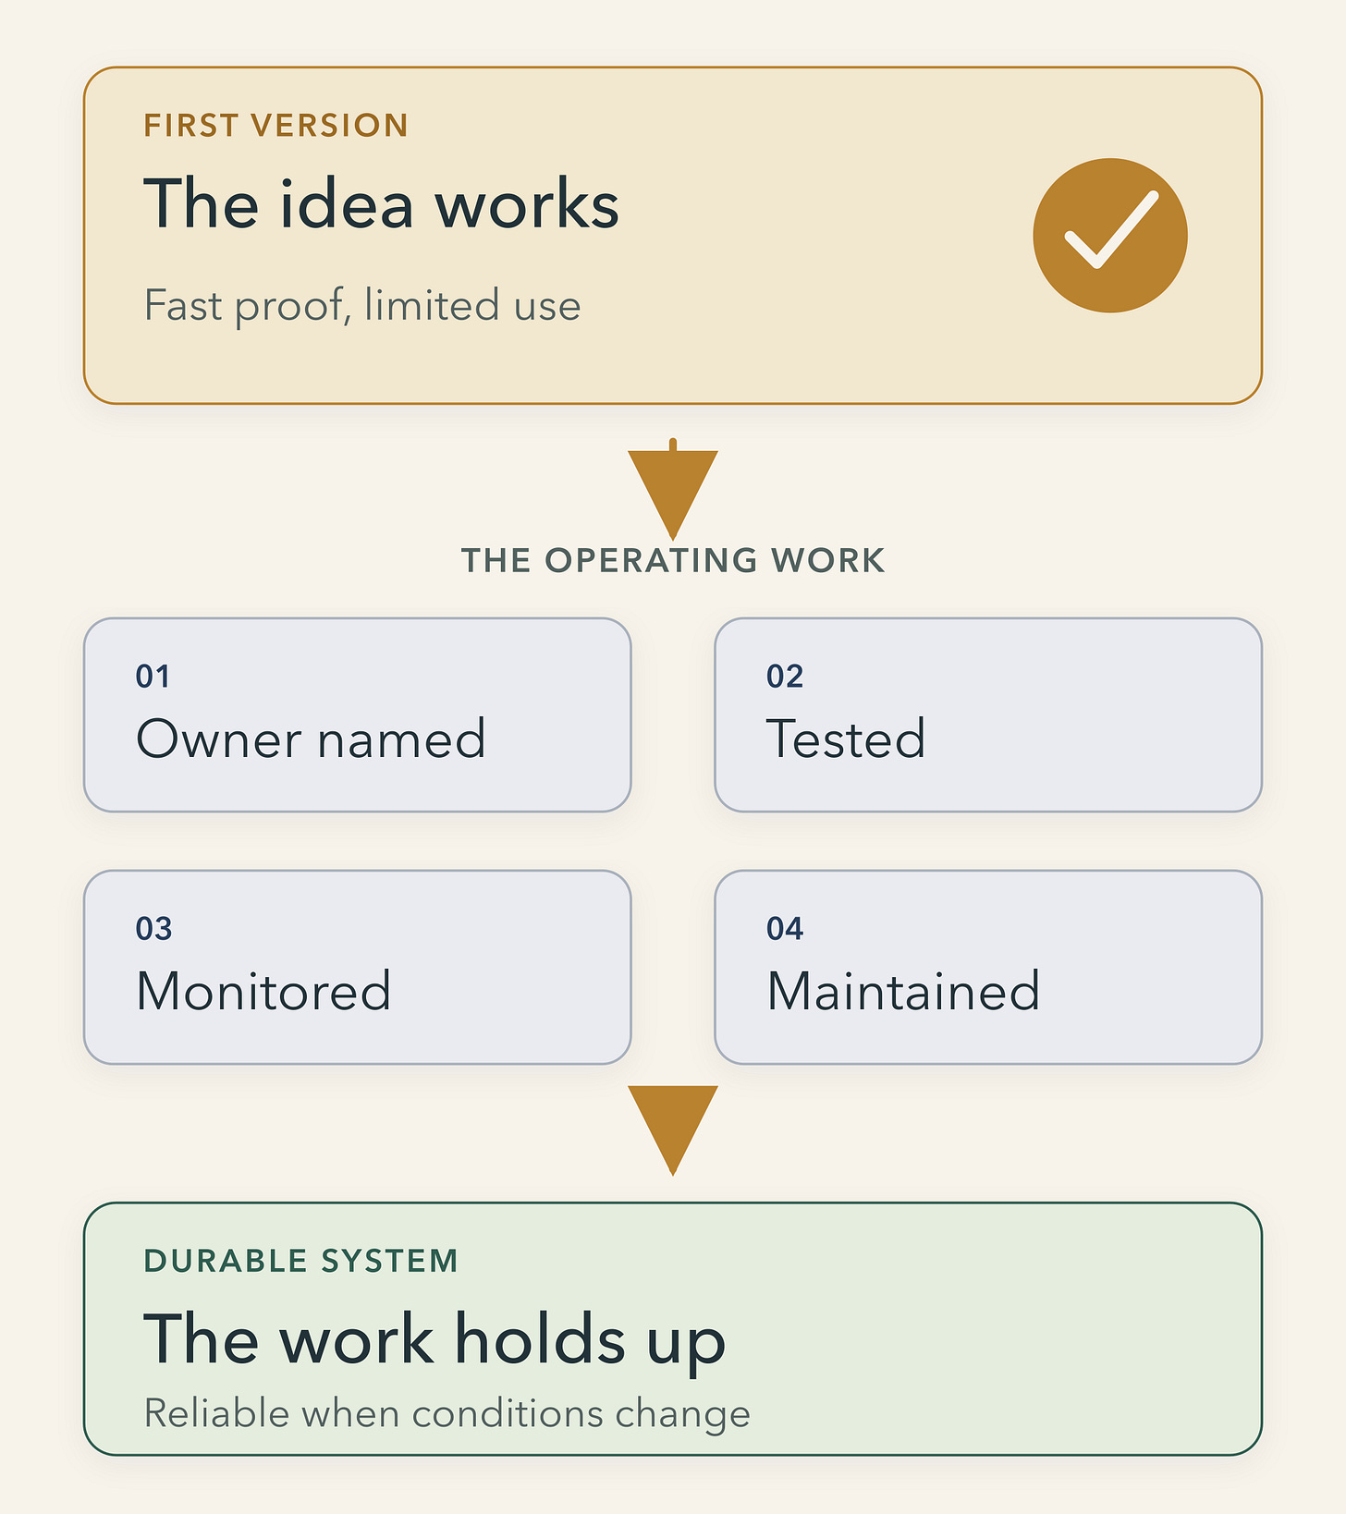Open the Monitored card
The image size is (1346, 1514).
pyautogui.click(x=358, y=967)
